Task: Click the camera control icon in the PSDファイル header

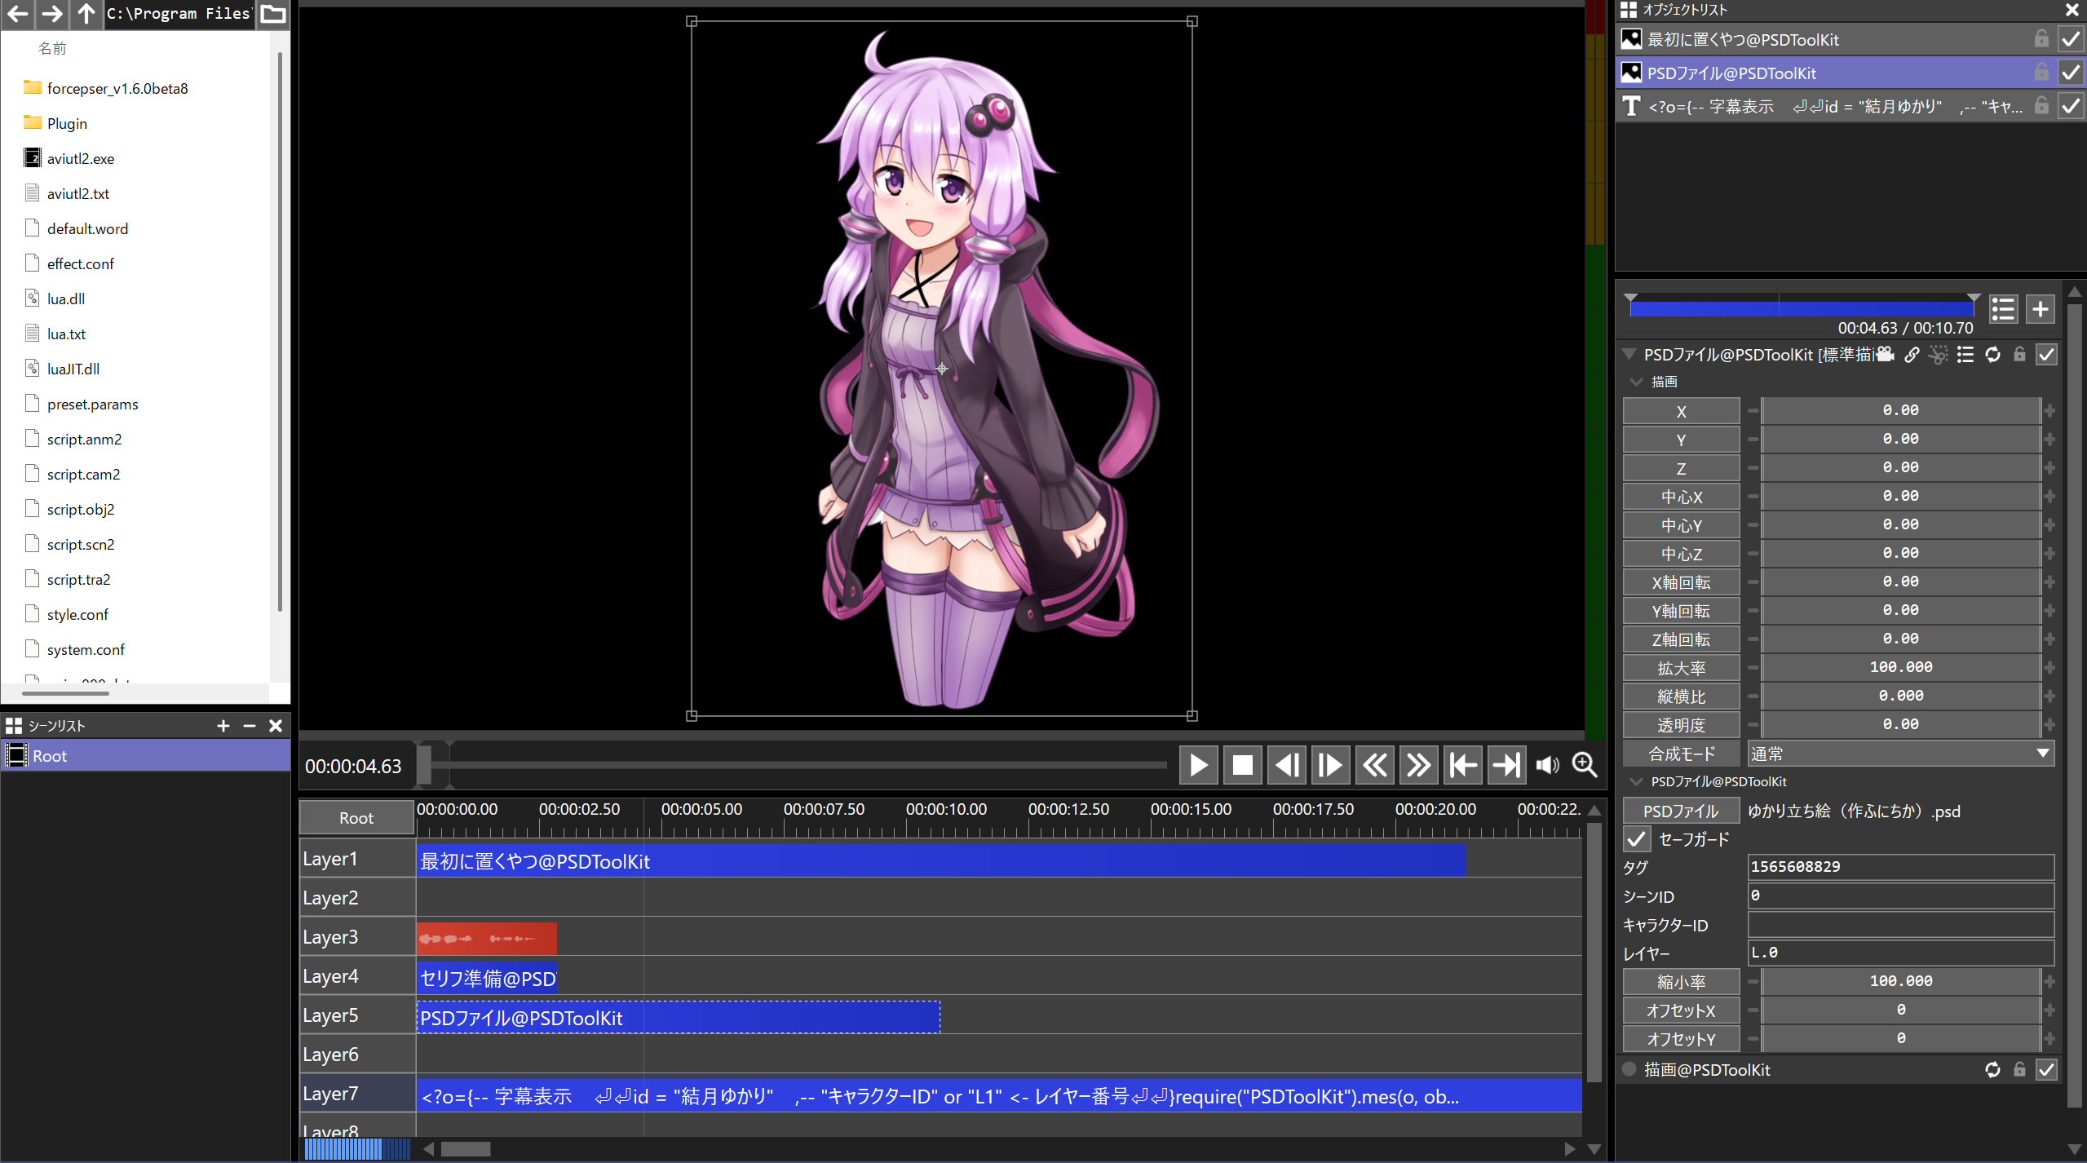Action: pyautogui.click(x=1885, y=354)
